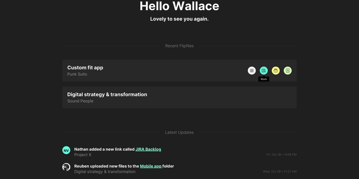359x179 pixels.
Task: Click Project X under Nathan's update
Action: coord(83,155)
